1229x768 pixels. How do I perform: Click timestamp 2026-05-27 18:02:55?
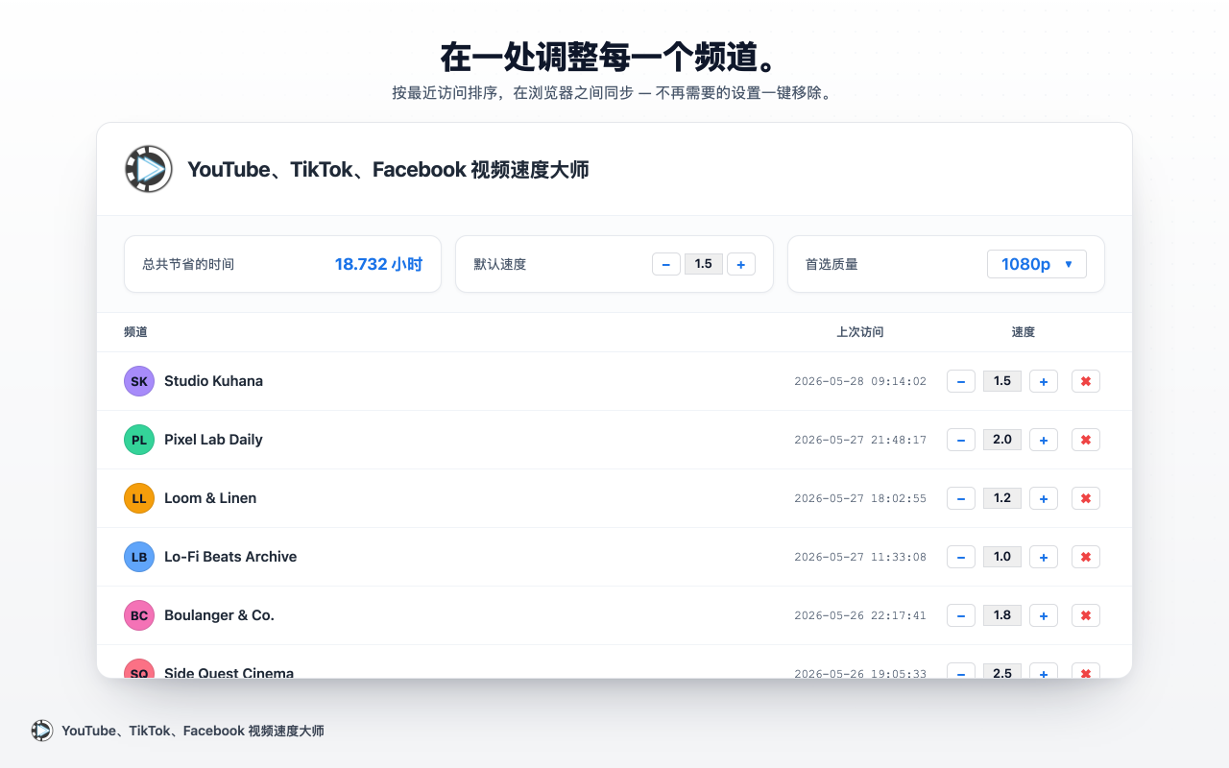(860, 498)
